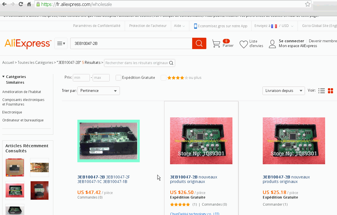Select Ordinateur et bureautique category
The height and width of the screenshot is (215, 337).
[23, 120]
